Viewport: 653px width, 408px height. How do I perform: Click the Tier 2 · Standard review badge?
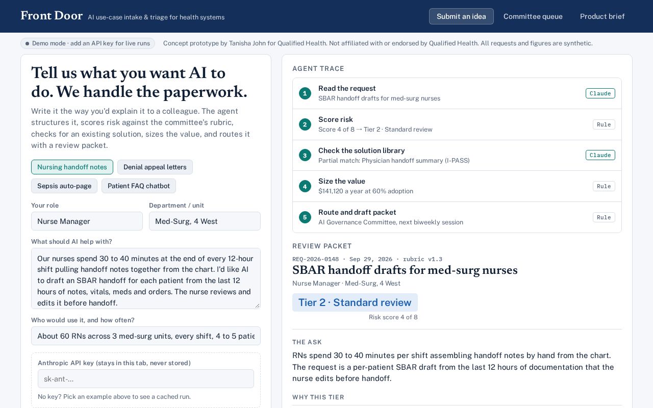[x=355, y=302]
